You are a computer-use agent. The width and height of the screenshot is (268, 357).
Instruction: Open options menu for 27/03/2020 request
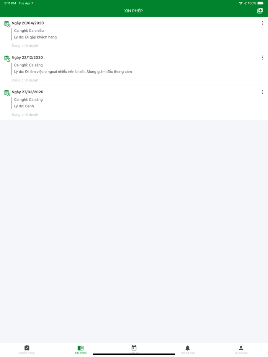[x=263, y=92]
